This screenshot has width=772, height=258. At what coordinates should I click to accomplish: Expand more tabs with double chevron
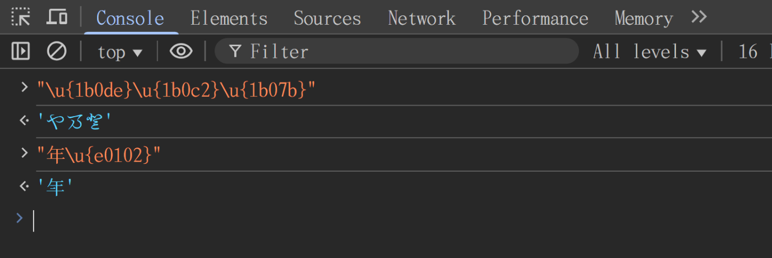tap(699, 18)
